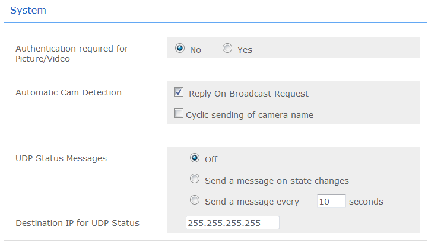
Task: Click the seconds interval input field
Action: (331, 202)
